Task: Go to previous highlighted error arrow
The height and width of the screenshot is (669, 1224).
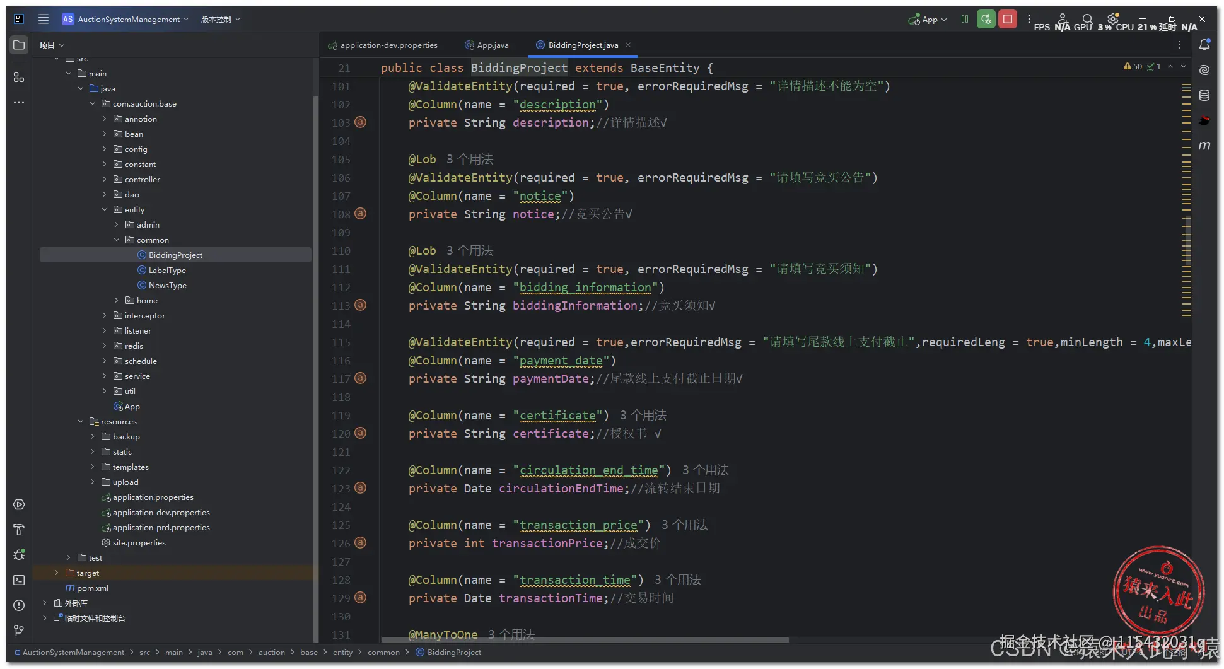Action: coord(1170,66)
